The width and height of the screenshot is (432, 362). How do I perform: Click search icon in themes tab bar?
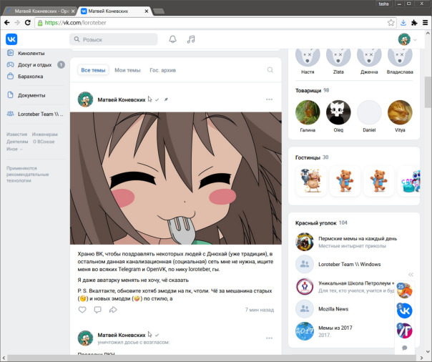click(x=270, y=70)
